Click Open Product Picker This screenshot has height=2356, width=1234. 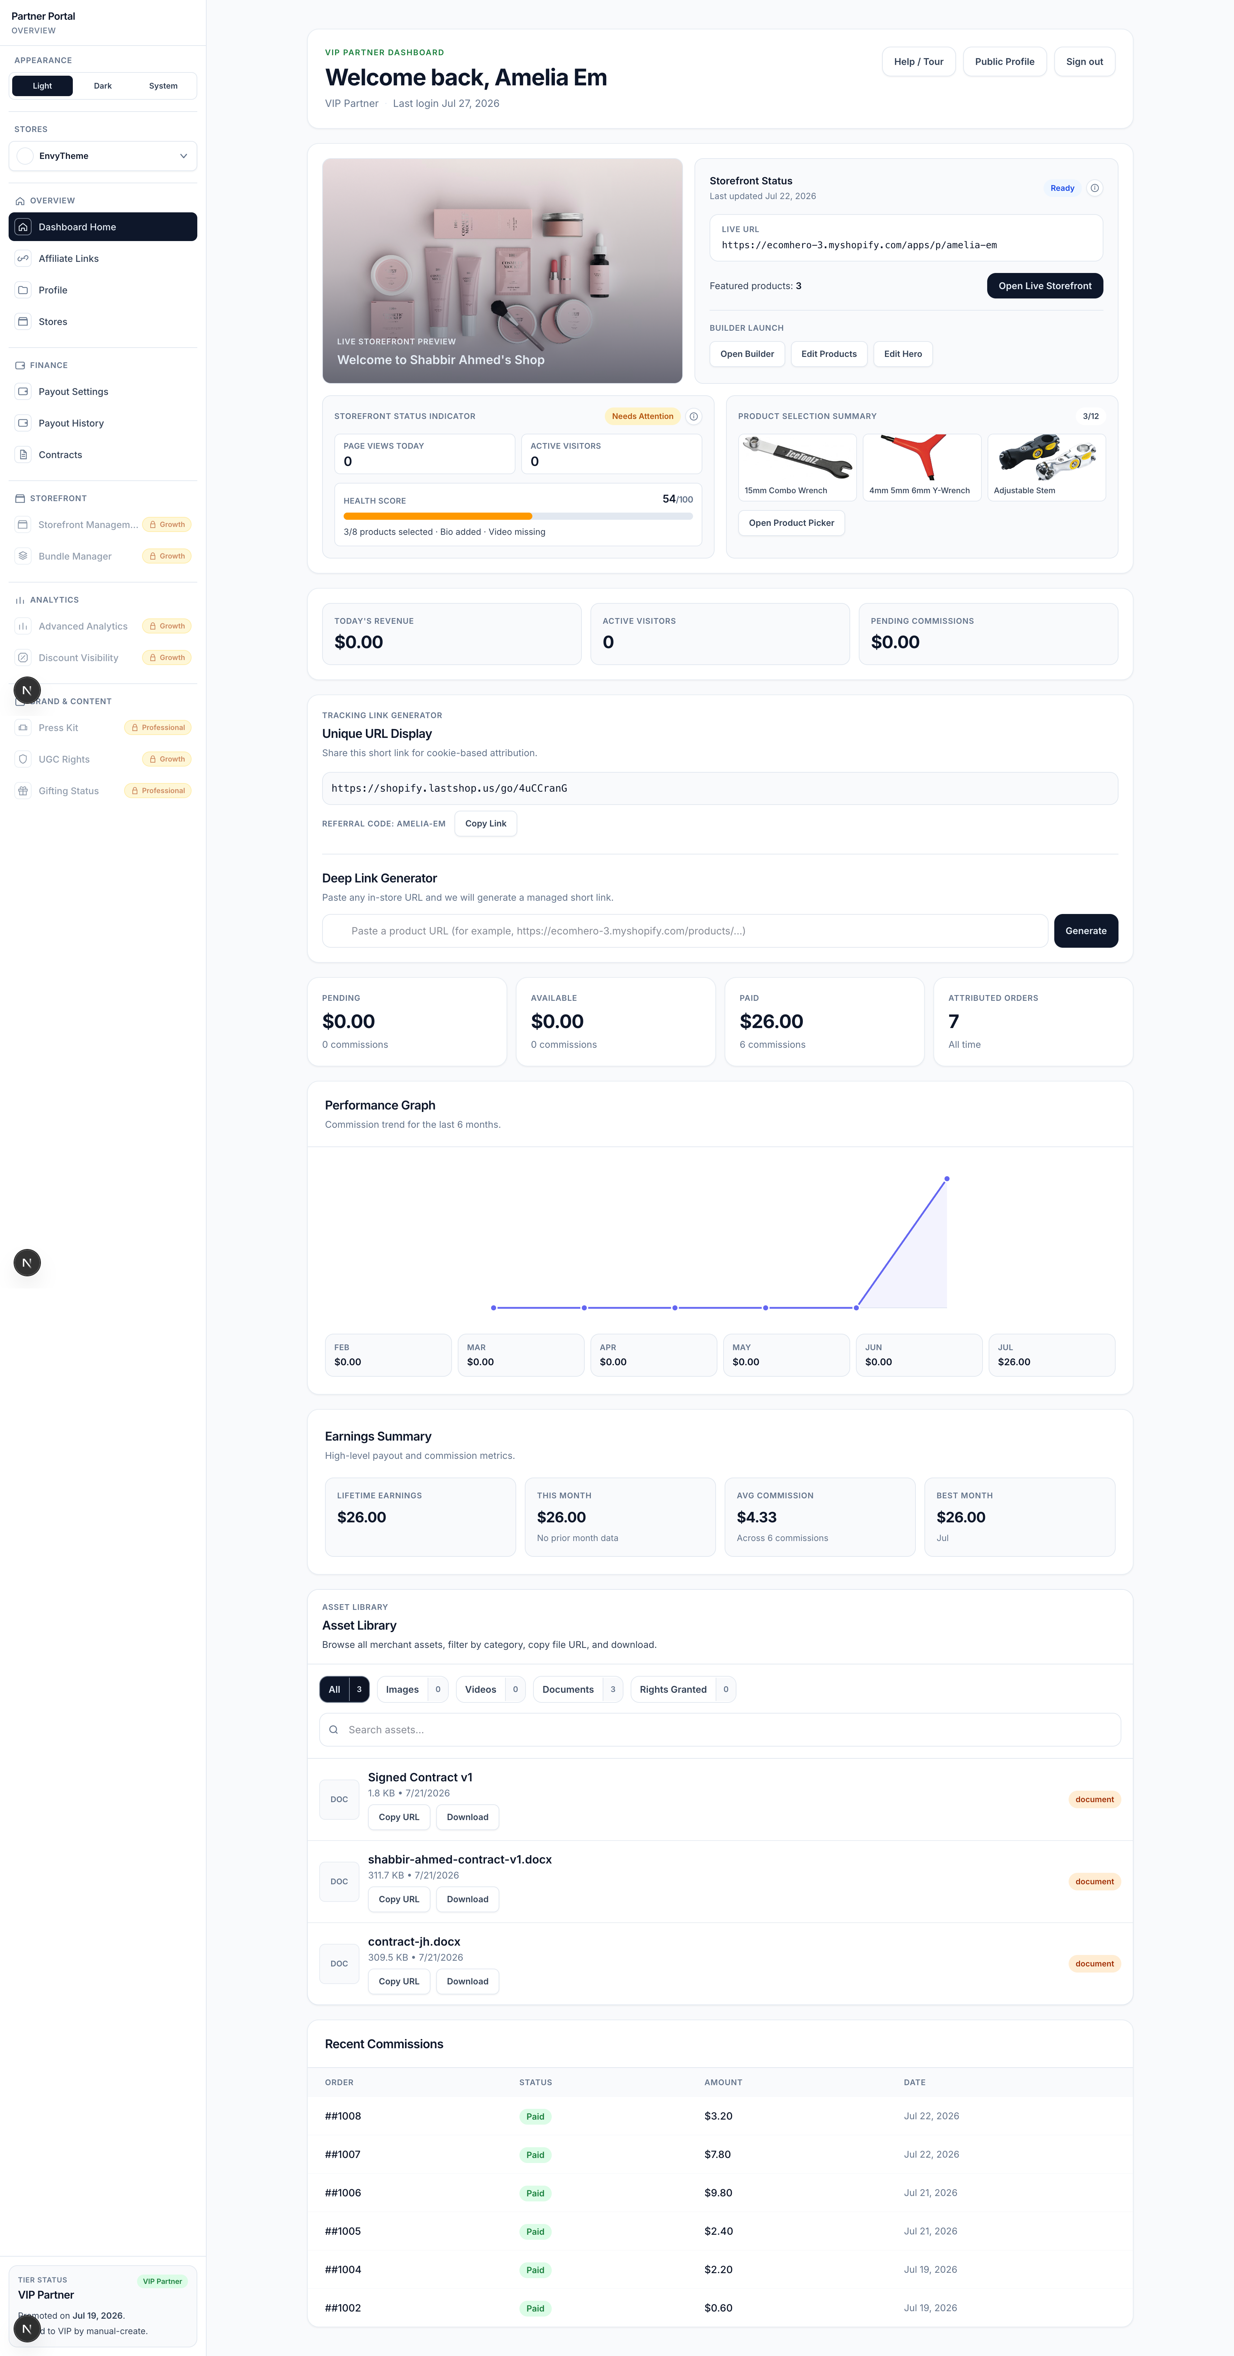pos(791,523)
